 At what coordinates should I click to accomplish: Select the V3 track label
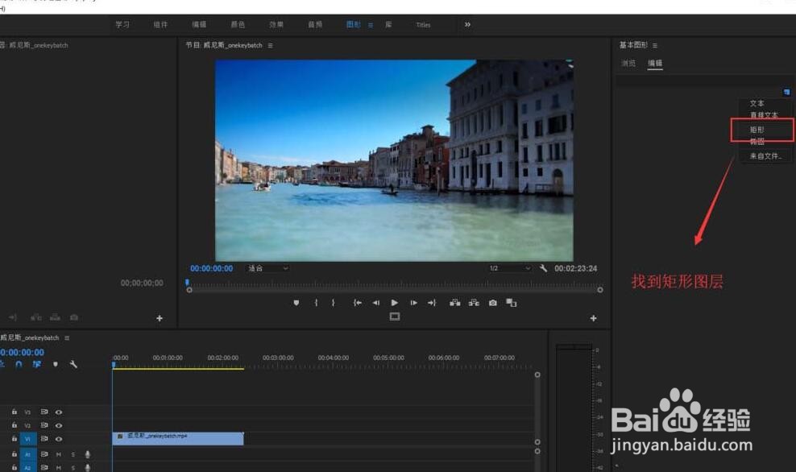coord(28,412)
